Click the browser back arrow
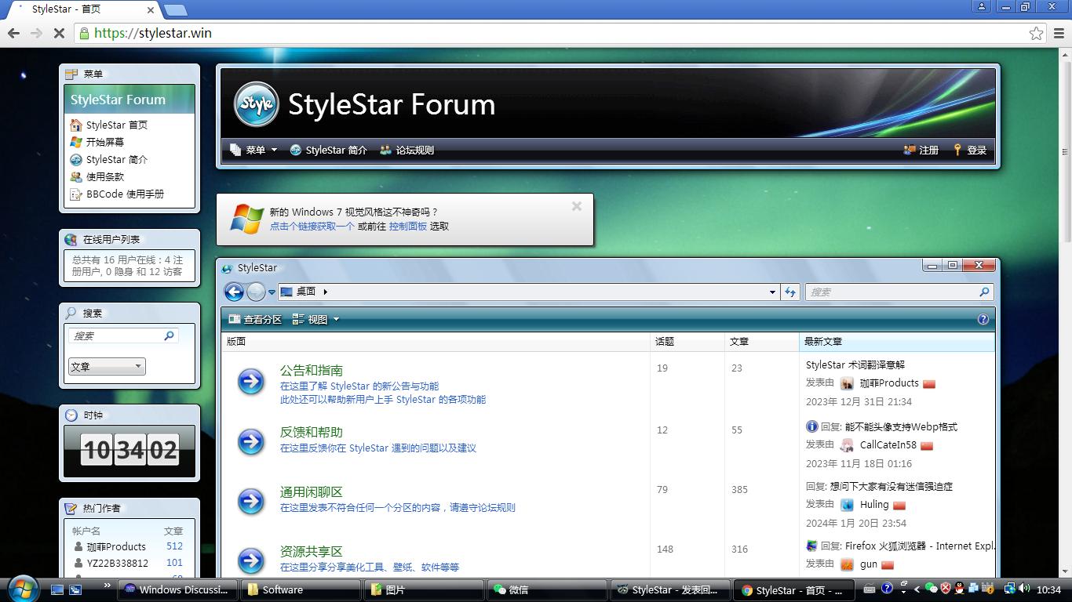Viewport: 1072px width, 602px height. 13,33
